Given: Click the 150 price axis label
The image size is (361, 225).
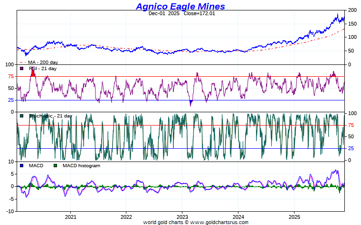Looking at the screenshot, I should (352, 24).
